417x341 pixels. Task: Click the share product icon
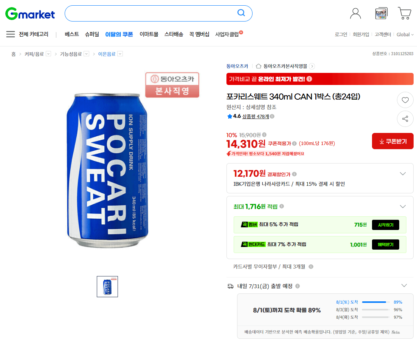point(405,119)
